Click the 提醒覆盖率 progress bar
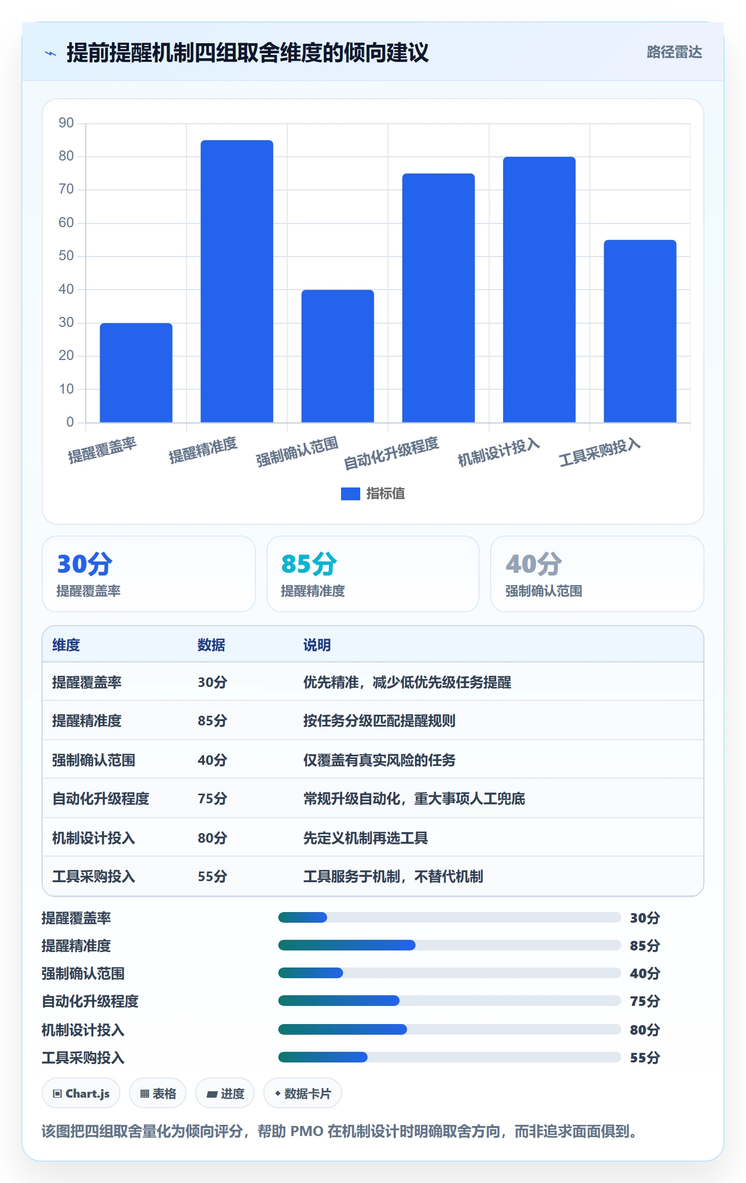Viewport: 746px width, 1183px height. pyautogui.click(x=450, y=917)
